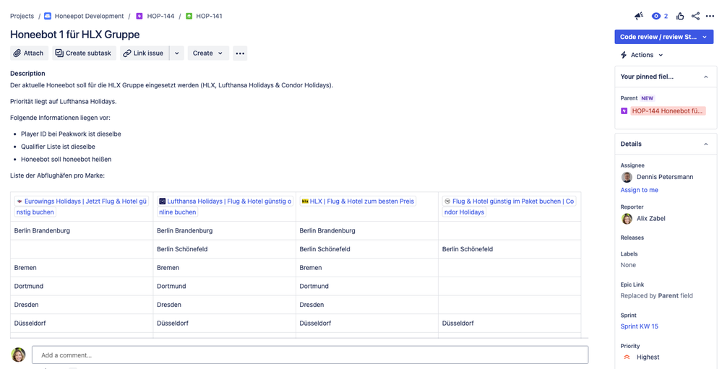Click the Add a comment field
The height and width of the screenshot is (369, 722).
(x=310, y=355)
